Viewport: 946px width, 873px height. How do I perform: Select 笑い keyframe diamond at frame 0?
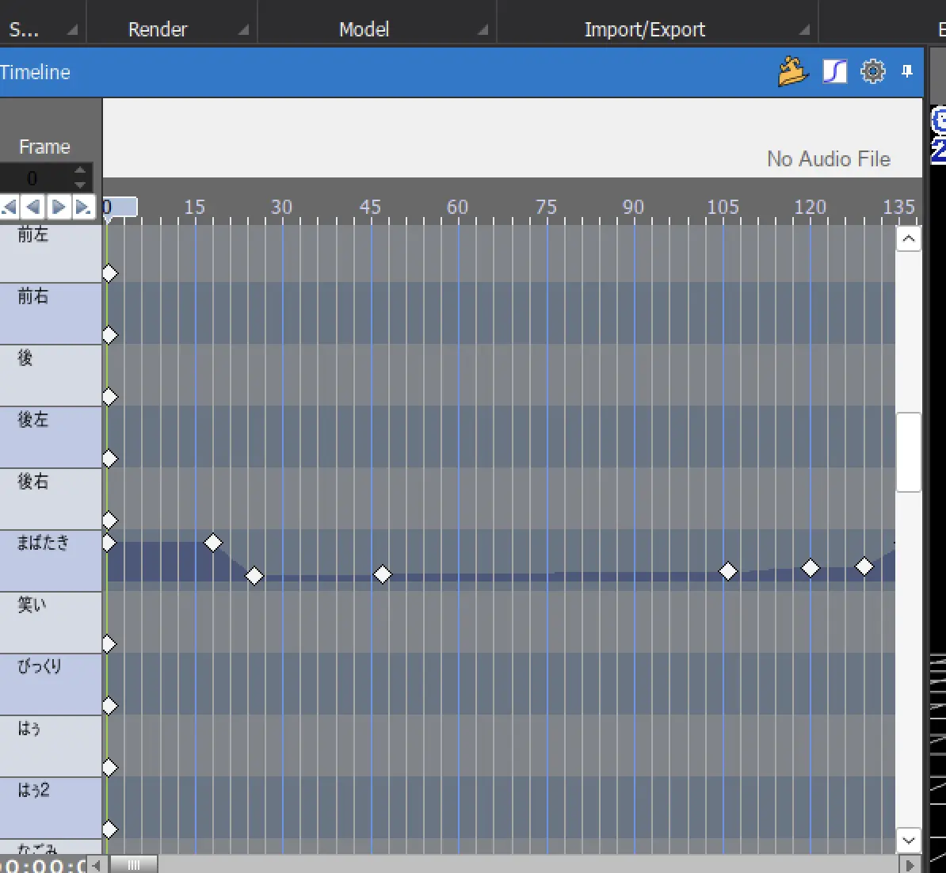(x=109, y=644)
